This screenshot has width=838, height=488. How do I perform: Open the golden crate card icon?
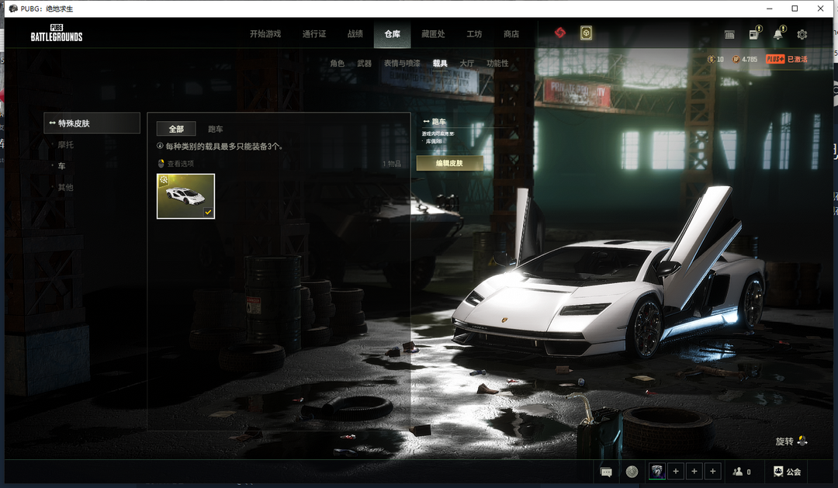coord(587,33)
